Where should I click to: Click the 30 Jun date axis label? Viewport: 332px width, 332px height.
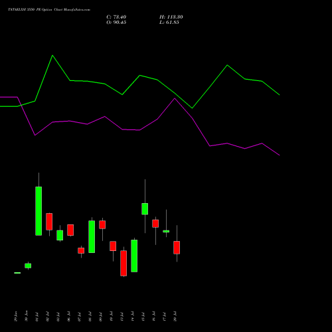click(27, 317)
